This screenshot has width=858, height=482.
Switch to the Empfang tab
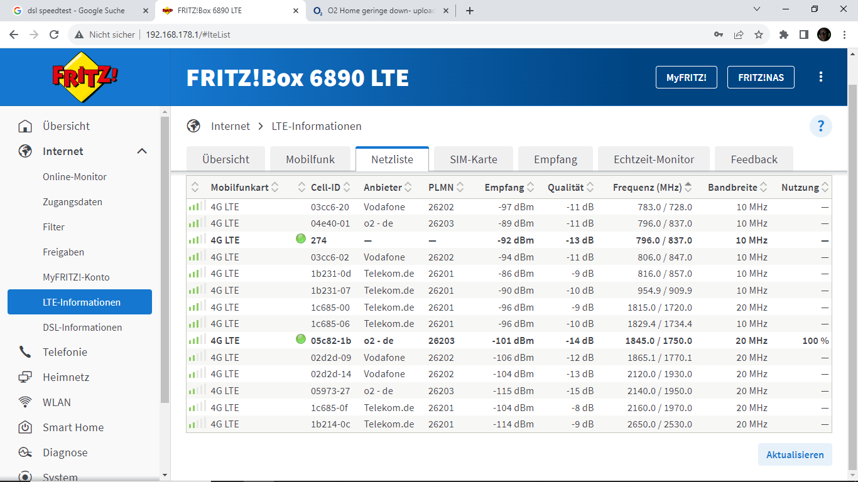556,159
